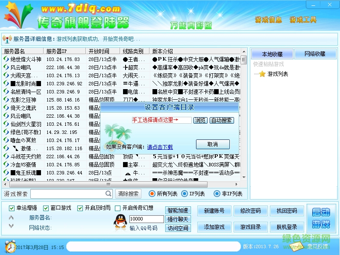Viewport: 340px width, 255px height.
Task: Select the 非IP列表 radio button
Action: point(217,194)
